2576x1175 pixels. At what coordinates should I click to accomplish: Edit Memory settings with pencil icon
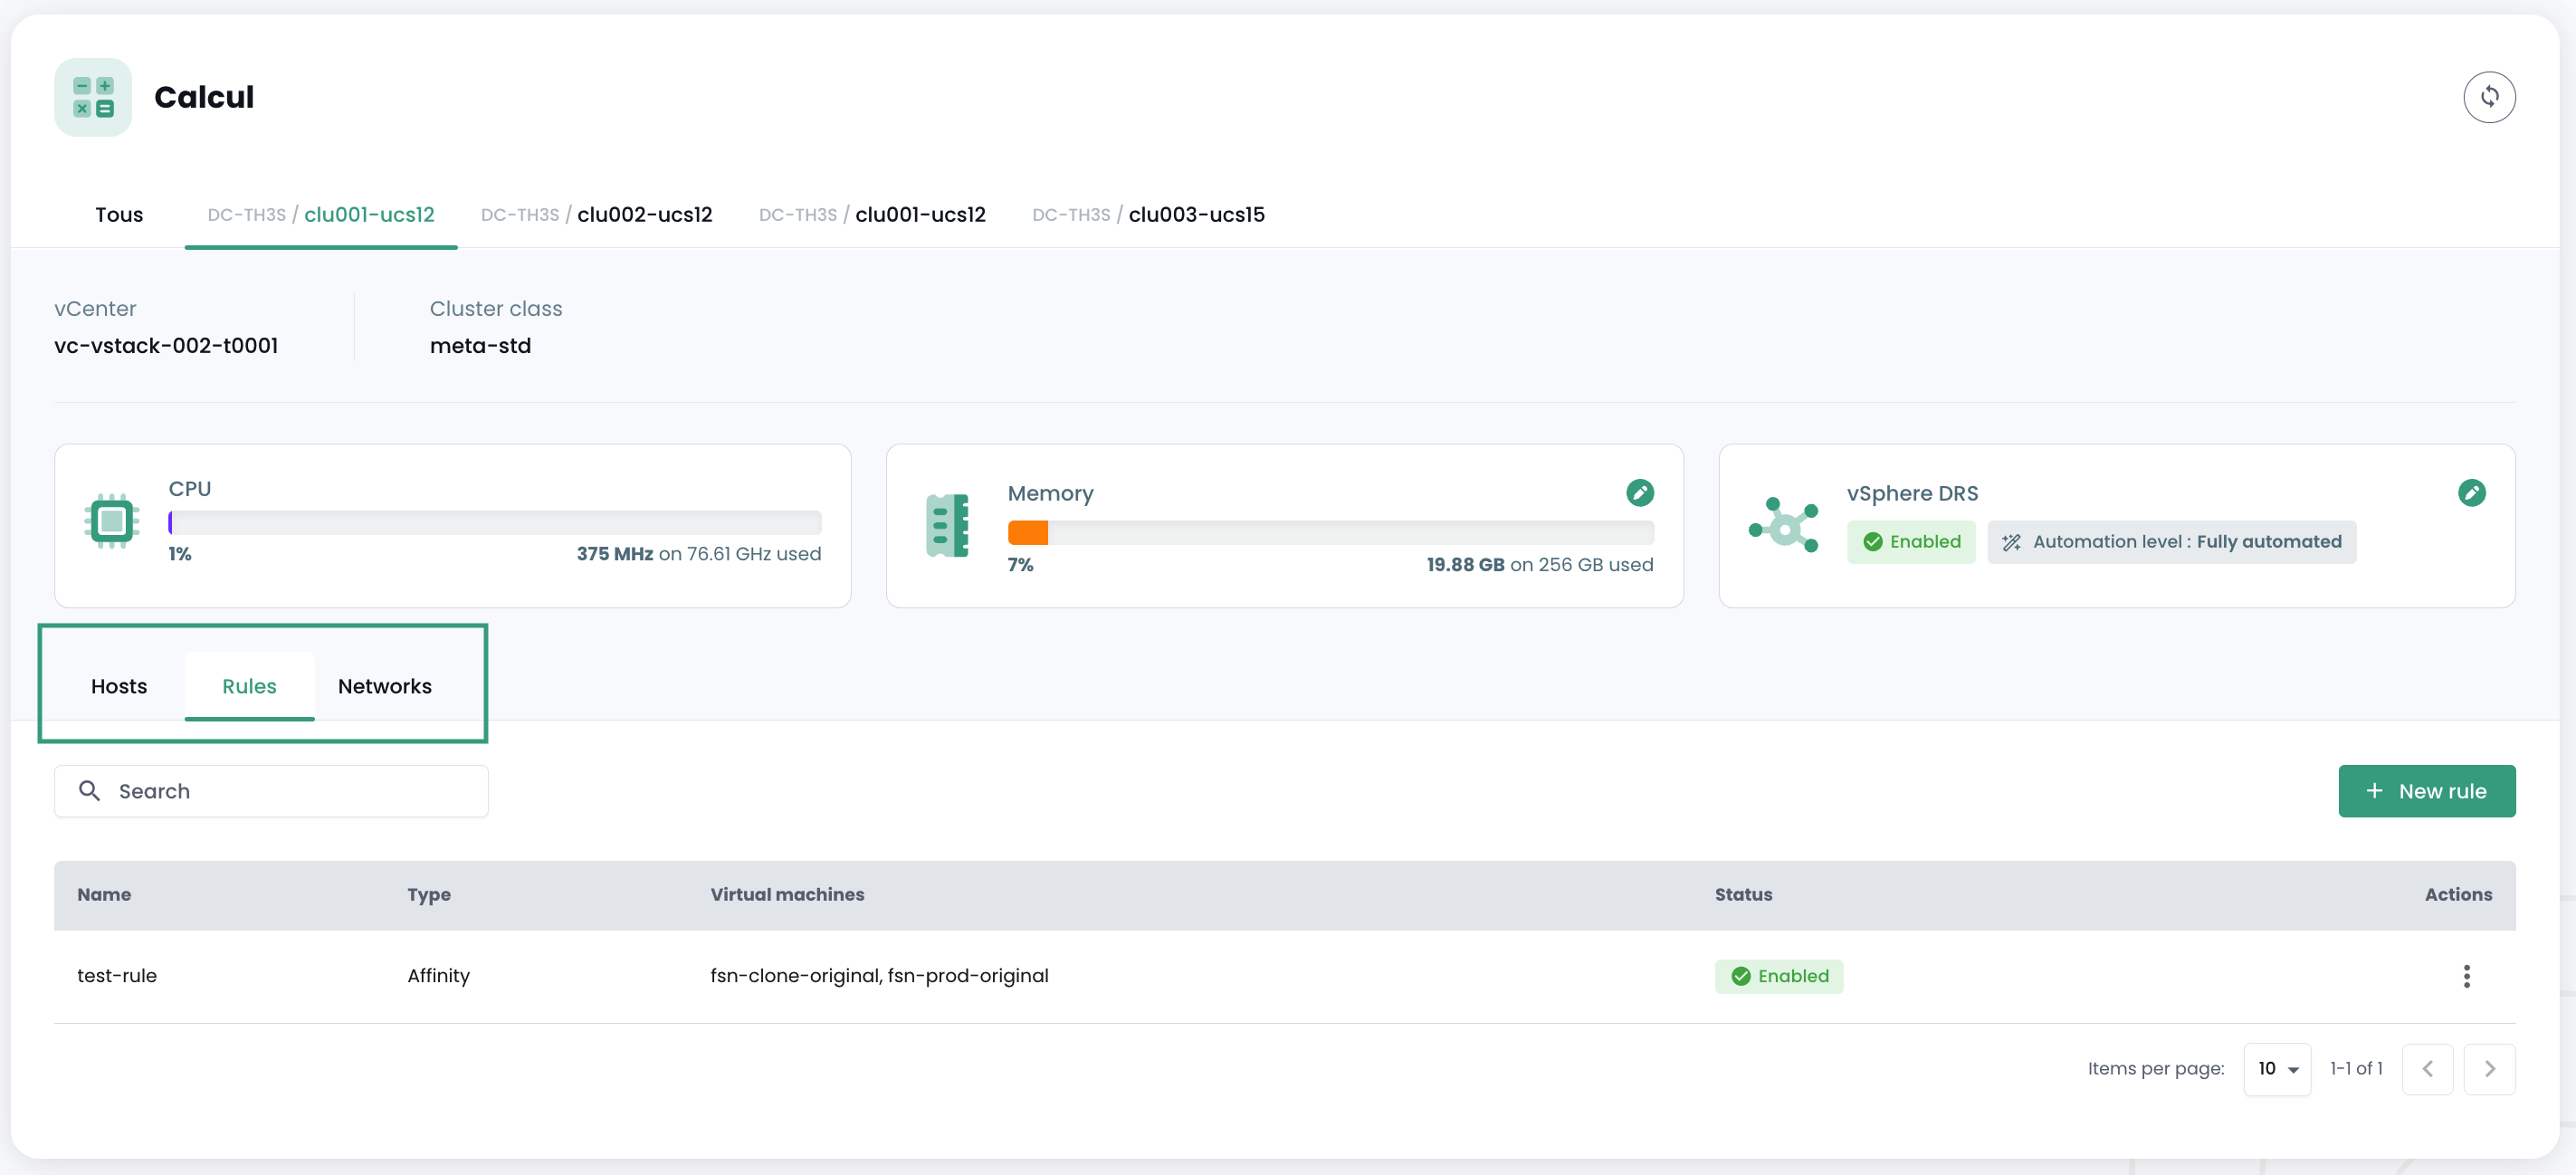[1639, 492]
